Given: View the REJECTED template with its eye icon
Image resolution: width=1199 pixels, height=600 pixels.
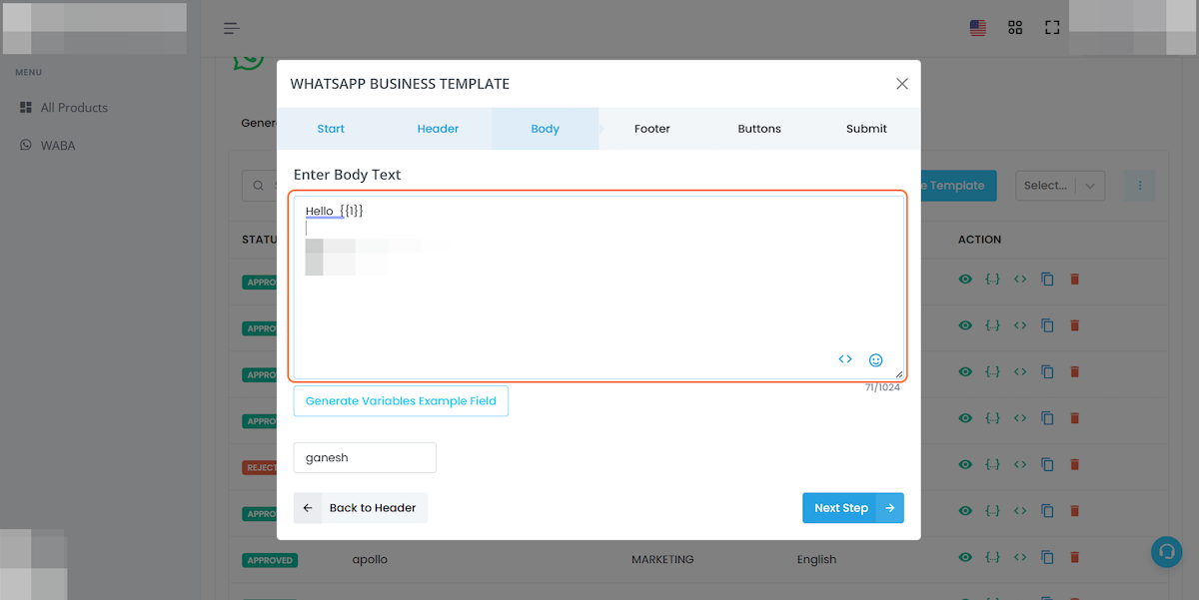Looking at the screenshot, I should click(965, 464).
